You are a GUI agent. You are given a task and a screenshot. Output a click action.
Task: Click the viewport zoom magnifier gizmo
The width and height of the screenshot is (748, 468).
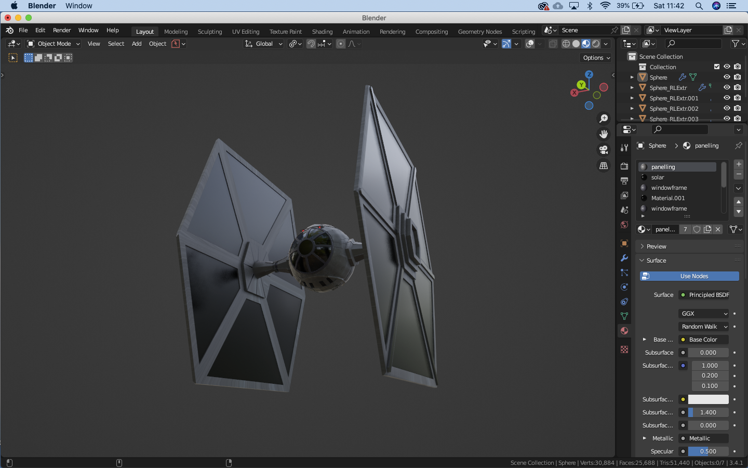click(x=604, y=119)
